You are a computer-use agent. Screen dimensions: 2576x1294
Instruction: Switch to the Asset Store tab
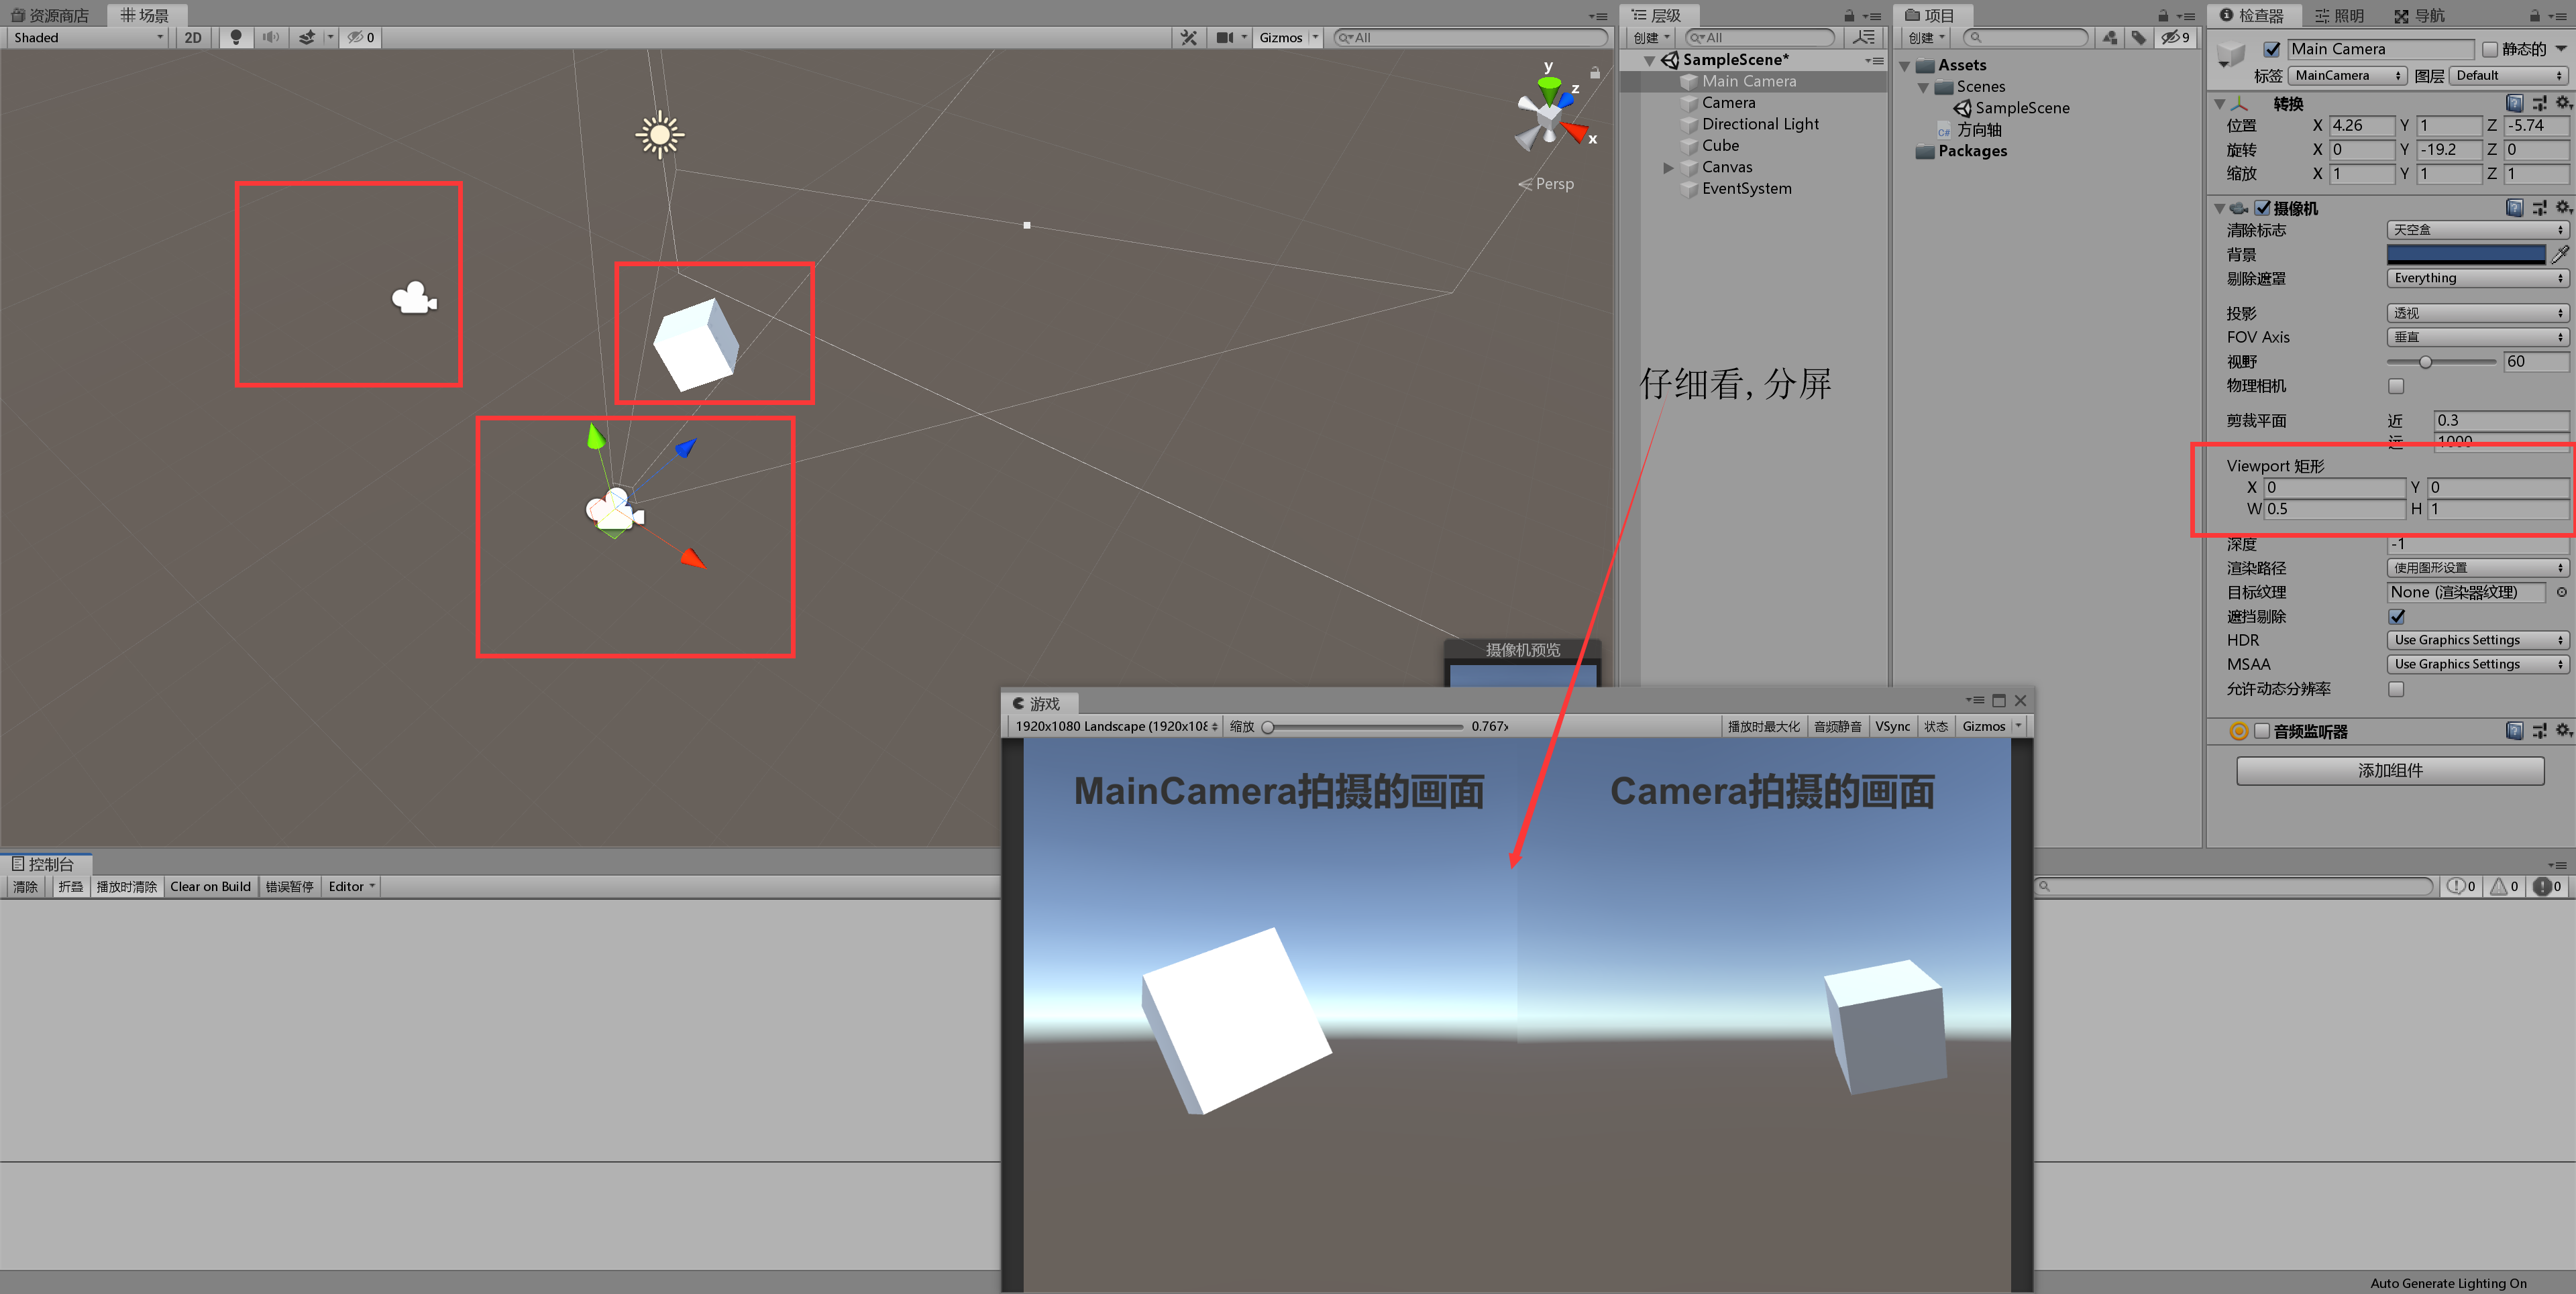click(50, 15)
